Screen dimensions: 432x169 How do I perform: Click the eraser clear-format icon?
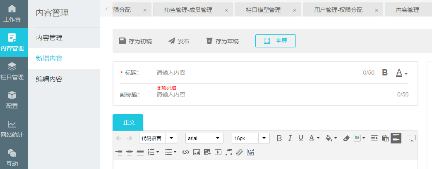(x=346, y=138)
